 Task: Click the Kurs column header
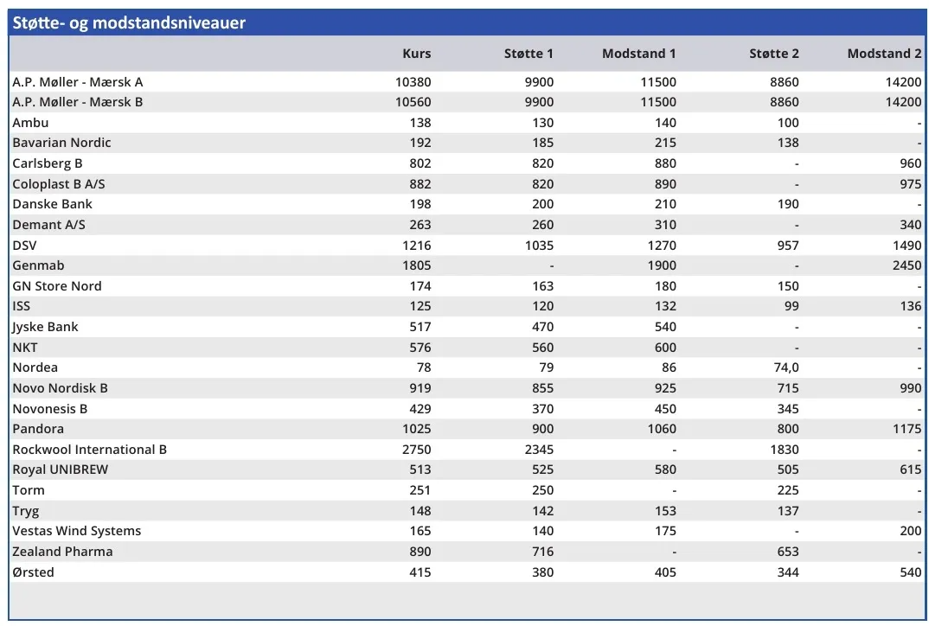click(416, 54)
